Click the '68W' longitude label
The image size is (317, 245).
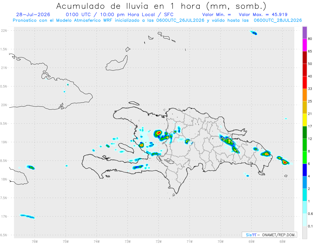click(282, 241)
